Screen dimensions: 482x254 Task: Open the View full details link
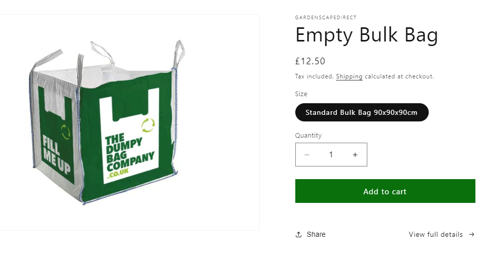(436, 234)
